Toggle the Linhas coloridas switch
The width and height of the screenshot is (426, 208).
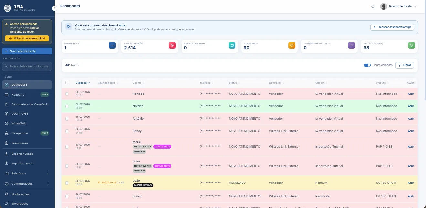tap(367, 65)
